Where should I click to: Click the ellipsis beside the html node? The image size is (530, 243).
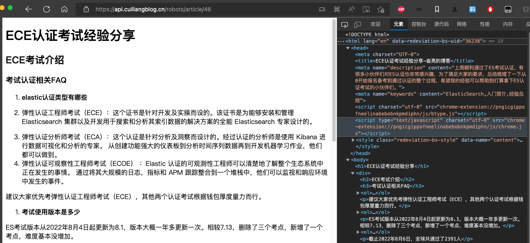pos(341,41)
